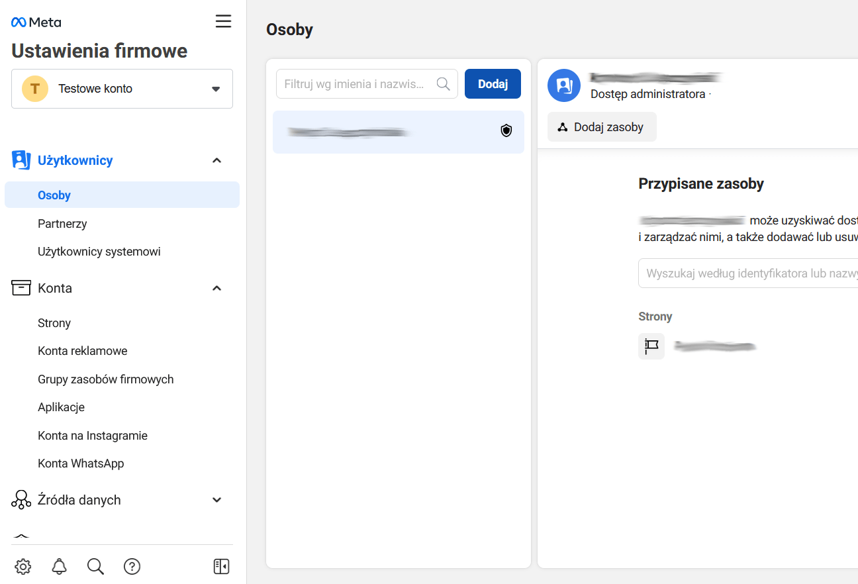Open the help question mark icon
This screenshot has height=584, width=858.
(x=132, y=566)
